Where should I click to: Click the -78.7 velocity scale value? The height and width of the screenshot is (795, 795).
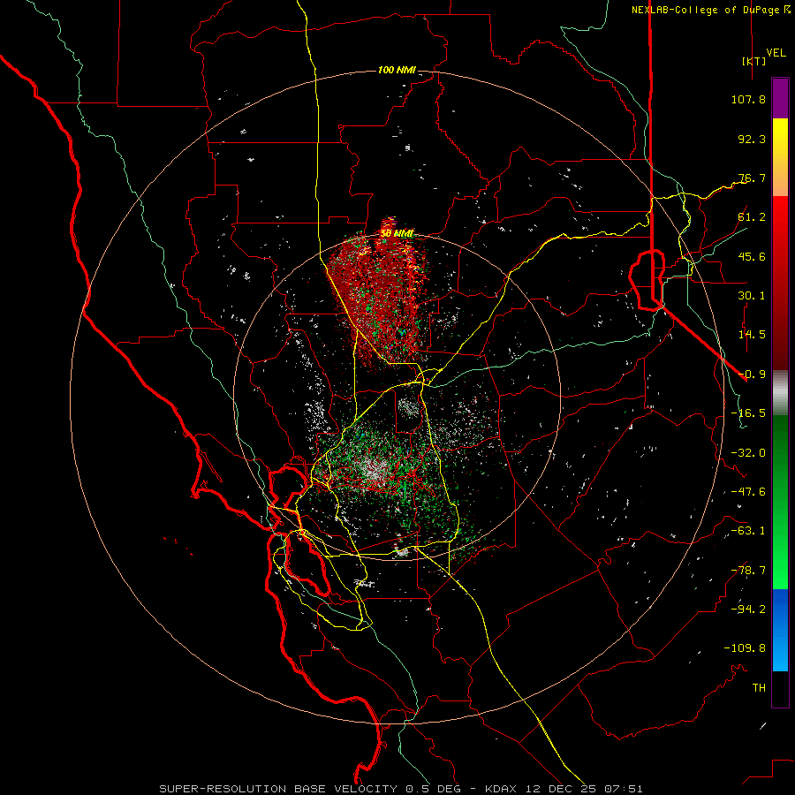pyautogui.click(x=748, y=571)
